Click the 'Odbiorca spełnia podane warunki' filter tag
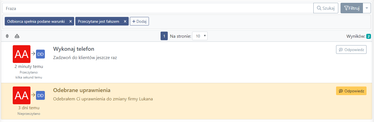374x122 pixels. (x=36, y=21)
